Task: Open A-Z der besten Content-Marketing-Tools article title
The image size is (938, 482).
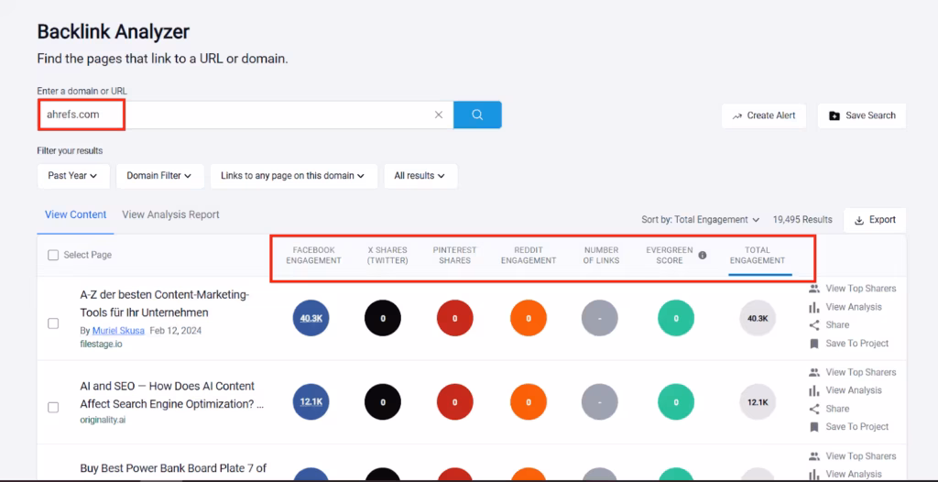Action: pos(165,303)
